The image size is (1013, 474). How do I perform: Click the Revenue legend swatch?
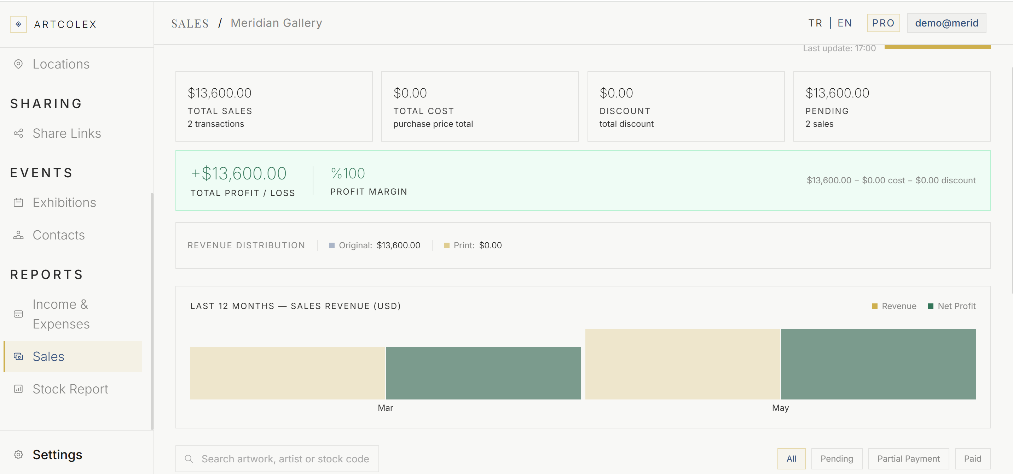point(875,306)
